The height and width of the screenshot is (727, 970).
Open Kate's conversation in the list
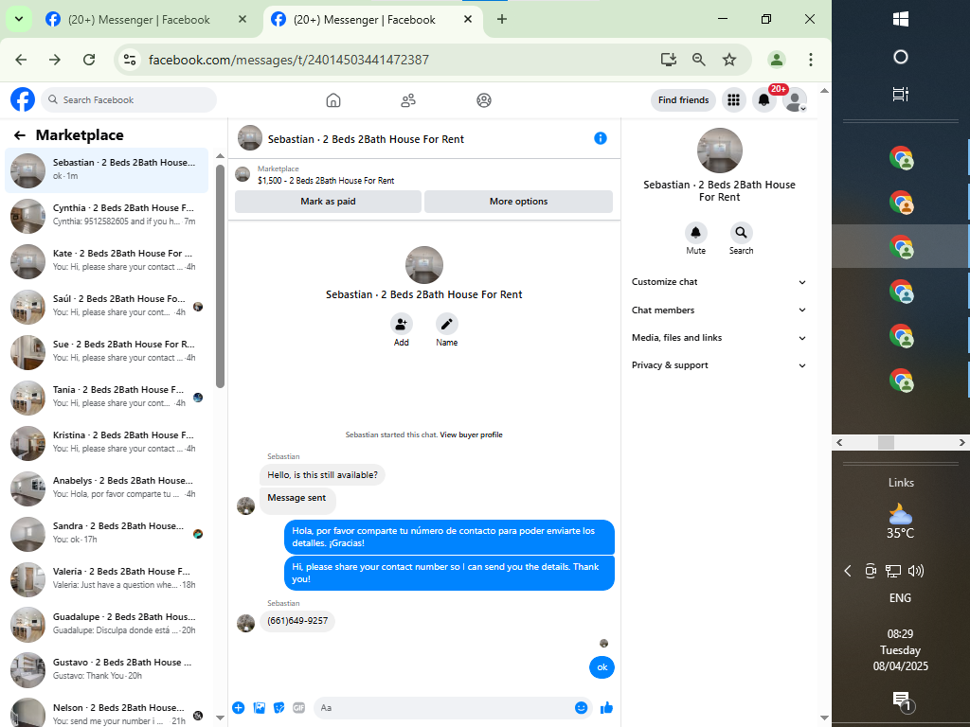108,260
